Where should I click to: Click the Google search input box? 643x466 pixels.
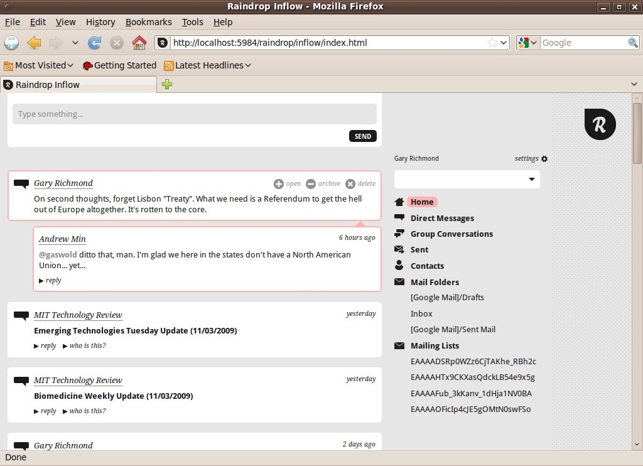tap(583, 43)
